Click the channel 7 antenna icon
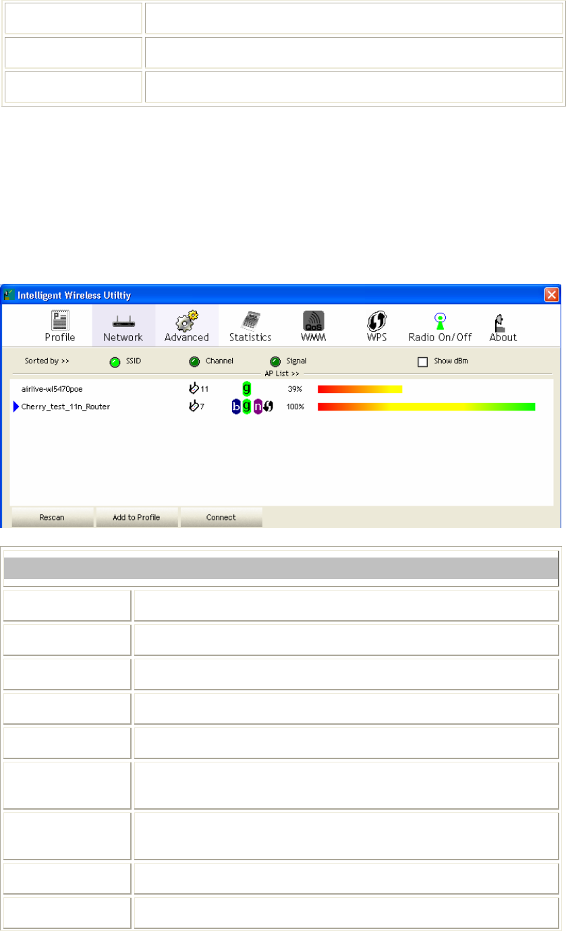 click(x=194, y=407)
